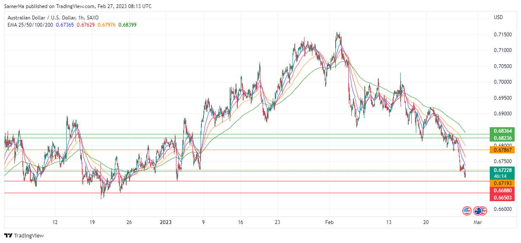Click the leftmost US flag event icon
Screen dimensions: 521x243
point(467,210)
